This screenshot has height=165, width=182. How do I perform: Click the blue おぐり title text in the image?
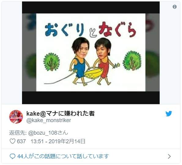pos(64,29)
